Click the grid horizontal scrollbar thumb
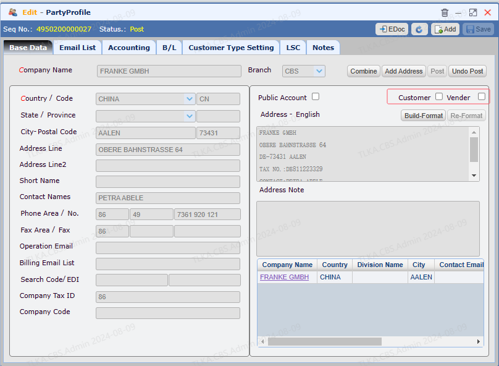The width and height of the screenshot is (499, 366). coord(325,341)
